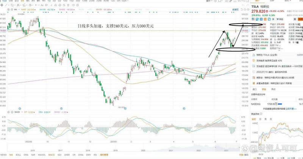Click the VS compare icon at top right

pyautogui.click(x=239, y=1)
